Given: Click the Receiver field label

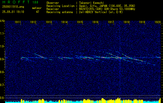Looking at the screenshot, I should coord(53,9).
